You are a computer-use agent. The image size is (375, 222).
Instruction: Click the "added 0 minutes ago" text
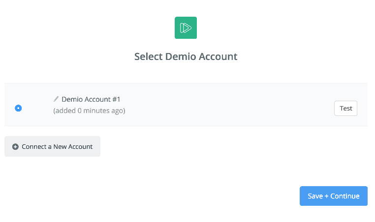pos(89,111)
